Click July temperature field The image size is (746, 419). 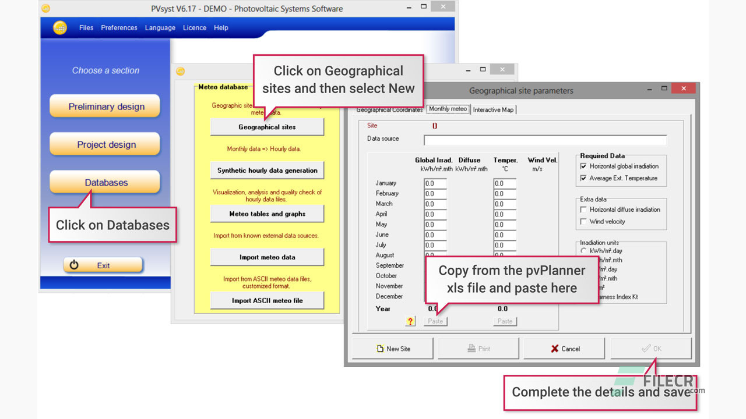click(505, 246)
